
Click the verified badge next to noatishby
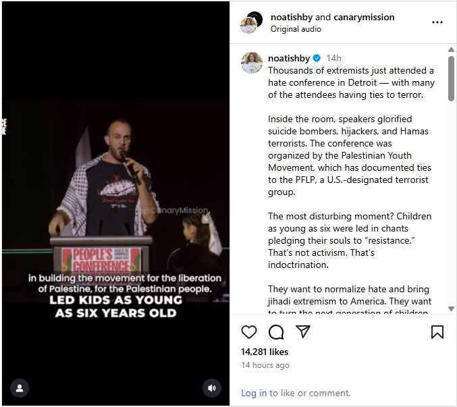[317, 58]
